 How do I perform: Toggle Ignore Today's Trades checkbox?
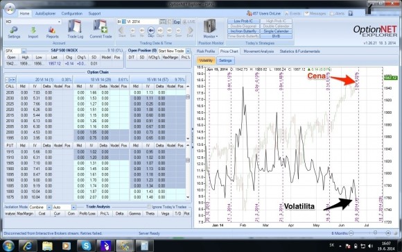pos(149,207)
